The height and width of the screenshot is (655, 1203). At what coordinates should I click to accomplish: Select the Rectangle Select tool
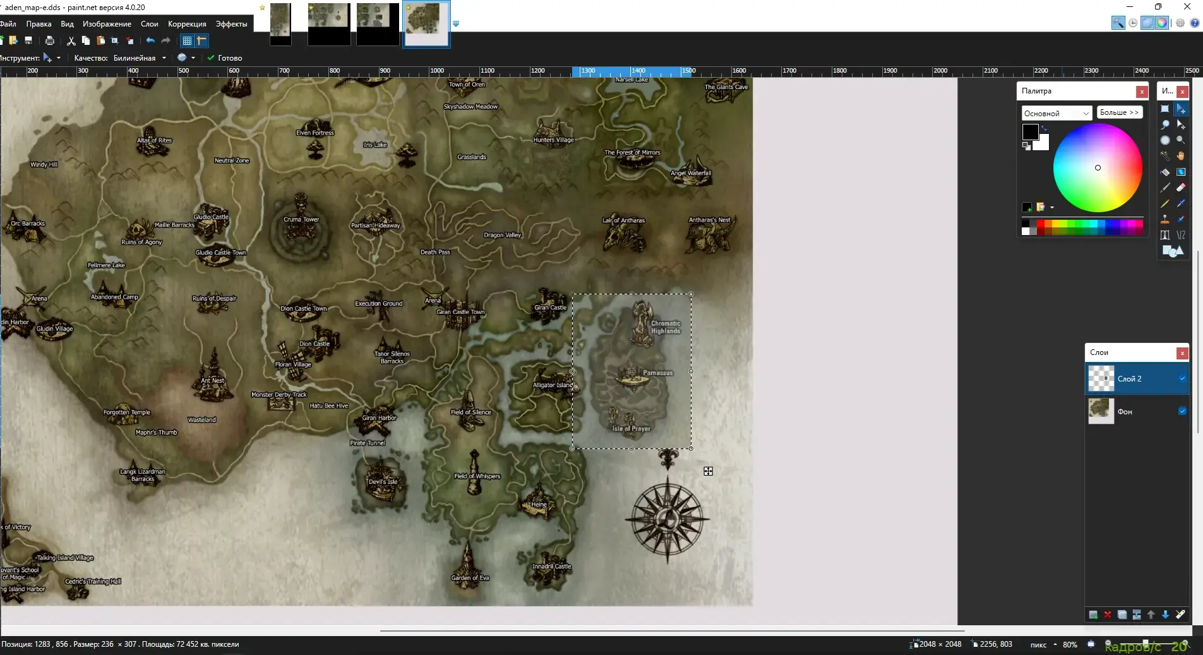1165,109
